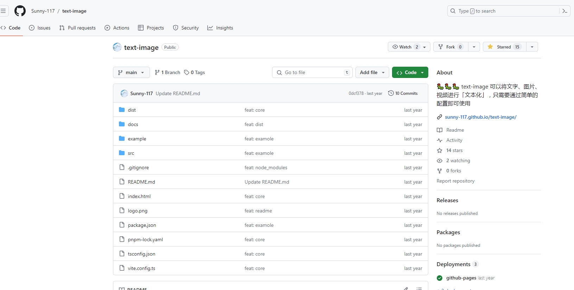Click the vite.config.ts file icon
574x290 pixels.
coord(122,268)
